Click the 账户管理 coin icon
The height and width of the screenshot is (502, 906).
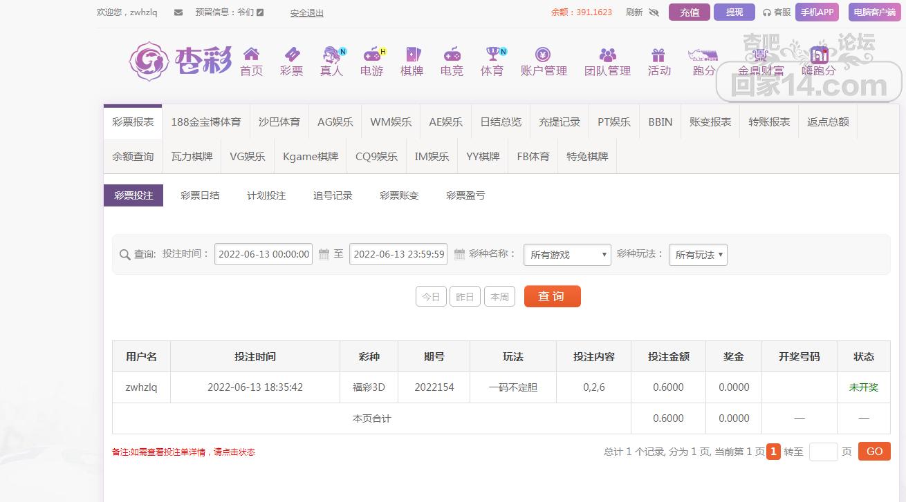coord(543,55)
